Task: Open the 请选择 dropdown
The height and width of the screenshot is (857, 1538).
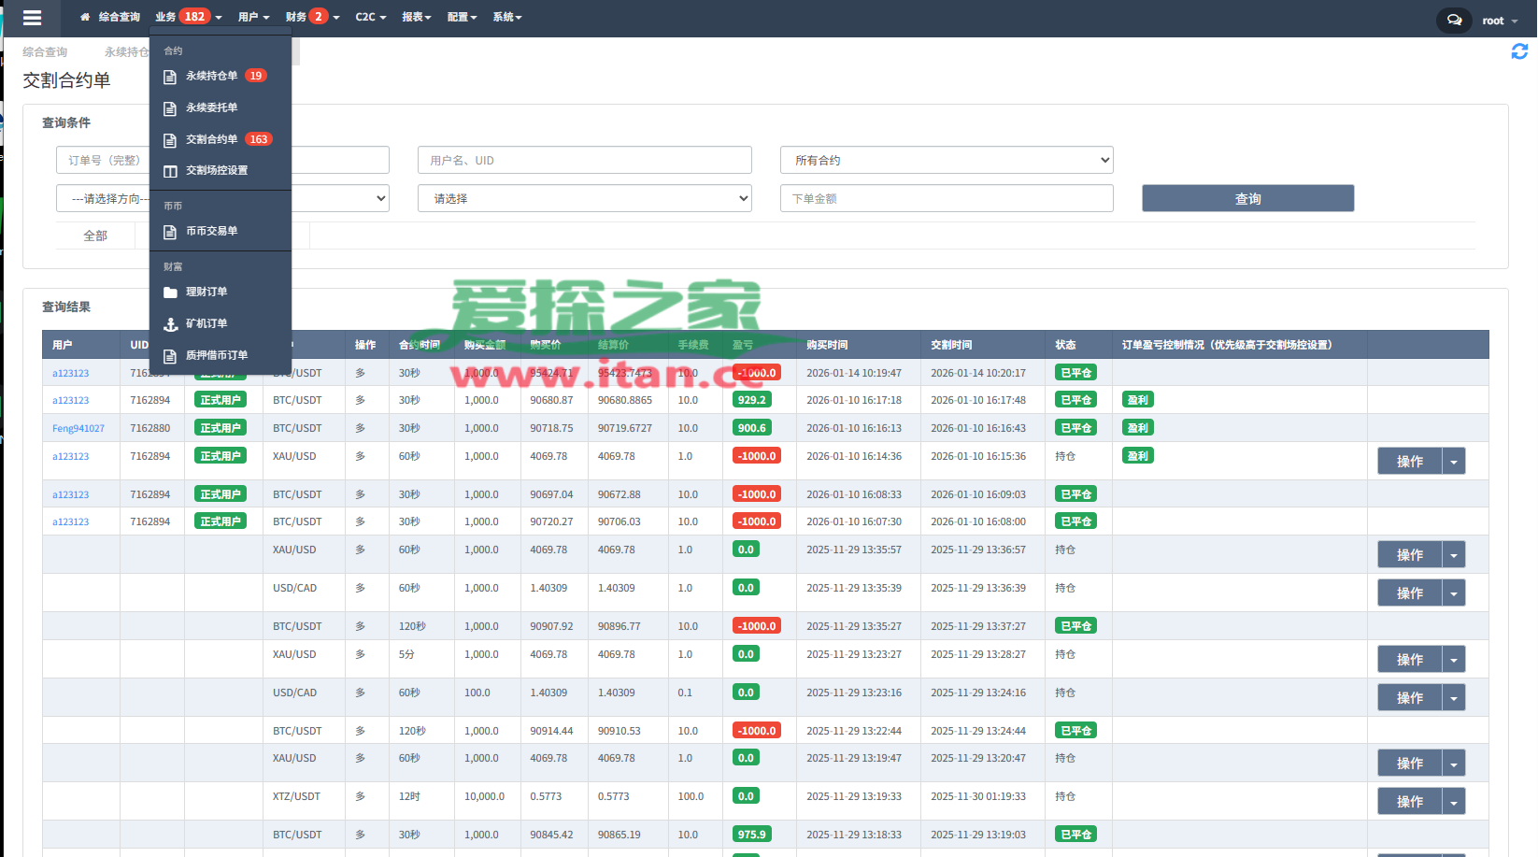Action: coord(584,198)
